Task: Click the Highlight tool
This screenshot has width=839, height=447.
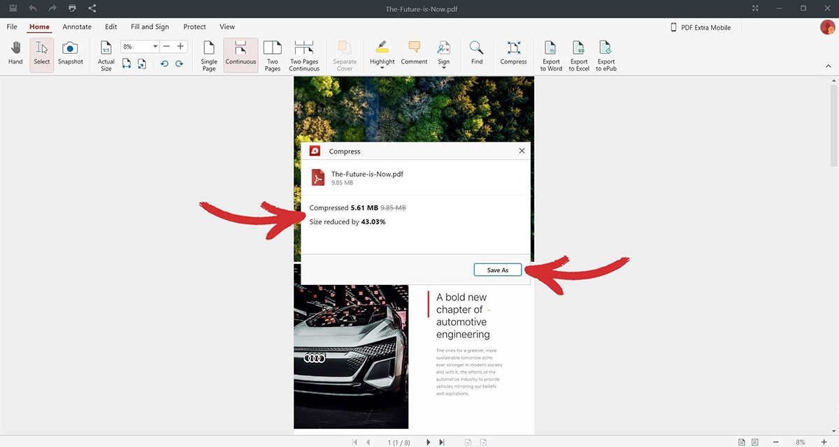Action: pos(382,52)
